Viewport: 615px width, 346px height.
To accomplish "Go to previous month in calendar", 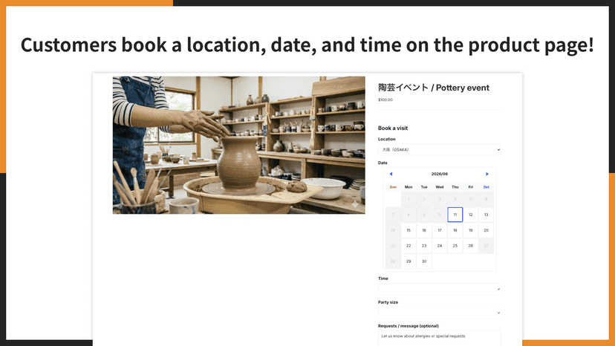I will point(391,174).
